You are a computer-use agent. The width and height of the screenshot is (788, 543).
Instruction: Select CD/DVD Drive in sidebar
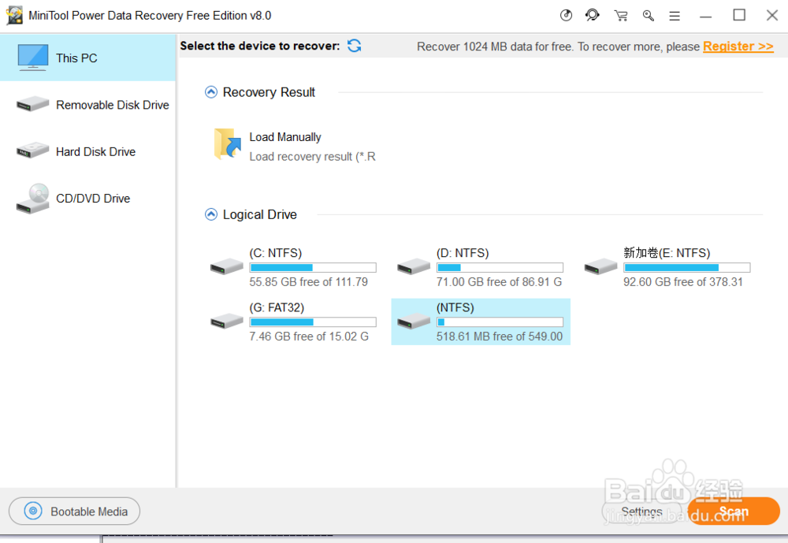88,198
